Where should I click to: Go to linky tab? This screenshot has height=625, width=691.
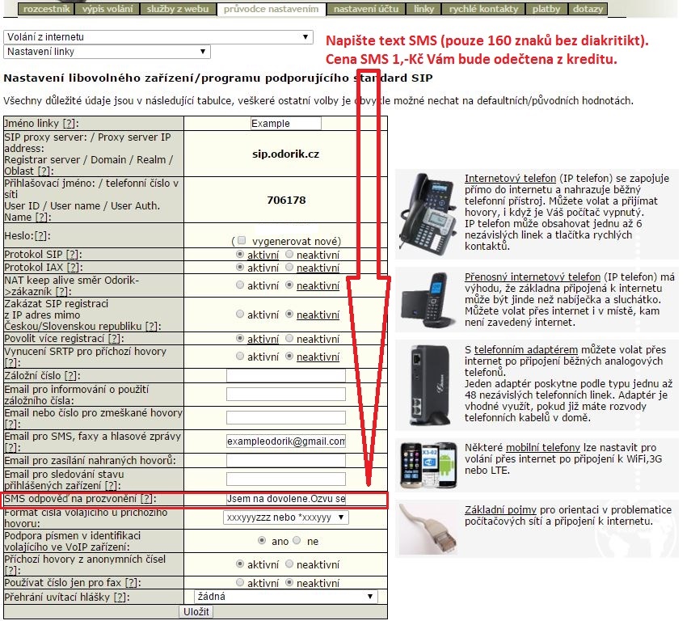[x=424, y=9]
